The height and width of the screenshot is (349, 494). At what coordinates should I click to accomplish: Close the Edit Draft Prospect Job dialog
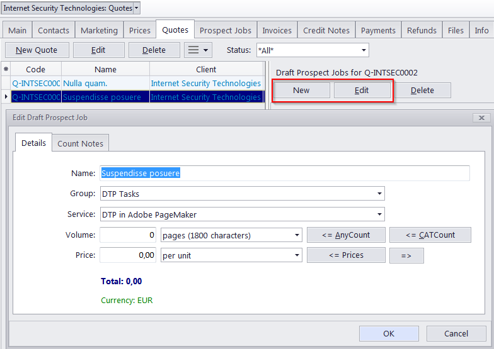481,118
